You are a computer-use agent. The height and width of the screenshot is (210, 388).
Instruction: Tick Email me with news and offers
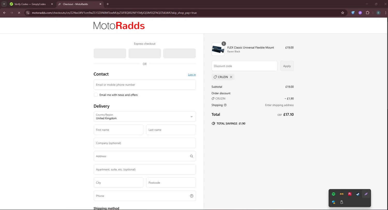tap(96, 95)
